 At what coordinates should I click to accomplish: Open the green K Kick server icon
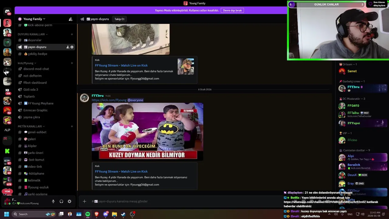[7, 151]
